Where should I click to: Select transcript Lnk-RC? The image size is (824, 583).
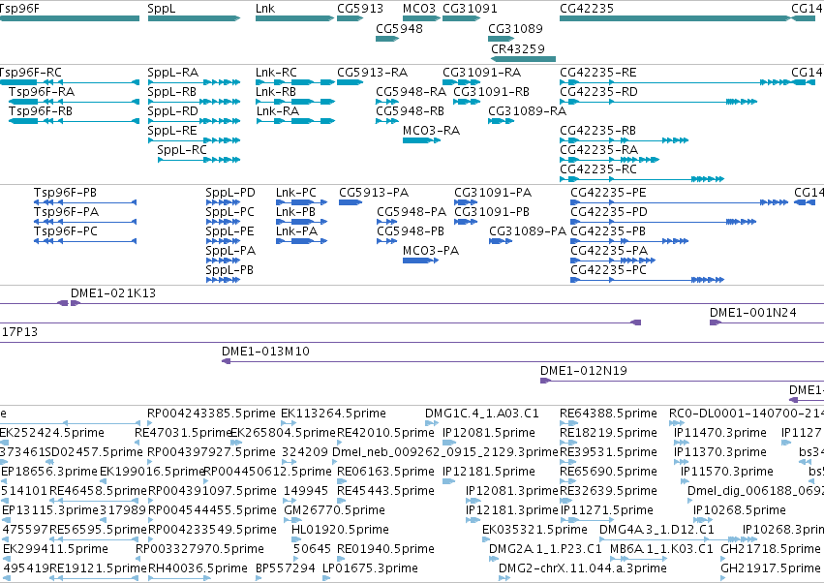click(x=276, y=73)
